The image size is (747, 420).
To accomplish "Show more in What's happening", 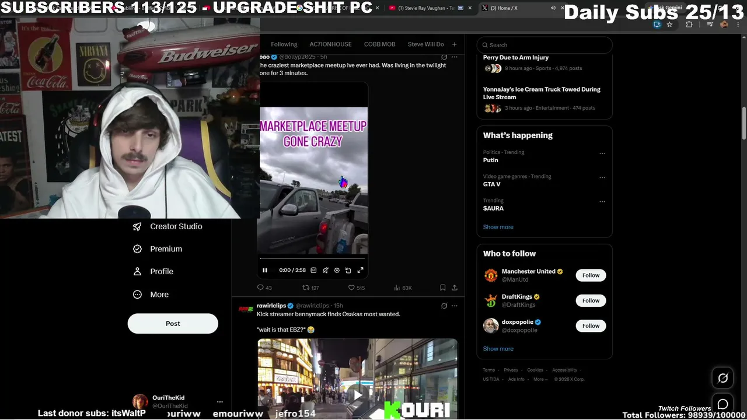I will click(x=498, y=227).
